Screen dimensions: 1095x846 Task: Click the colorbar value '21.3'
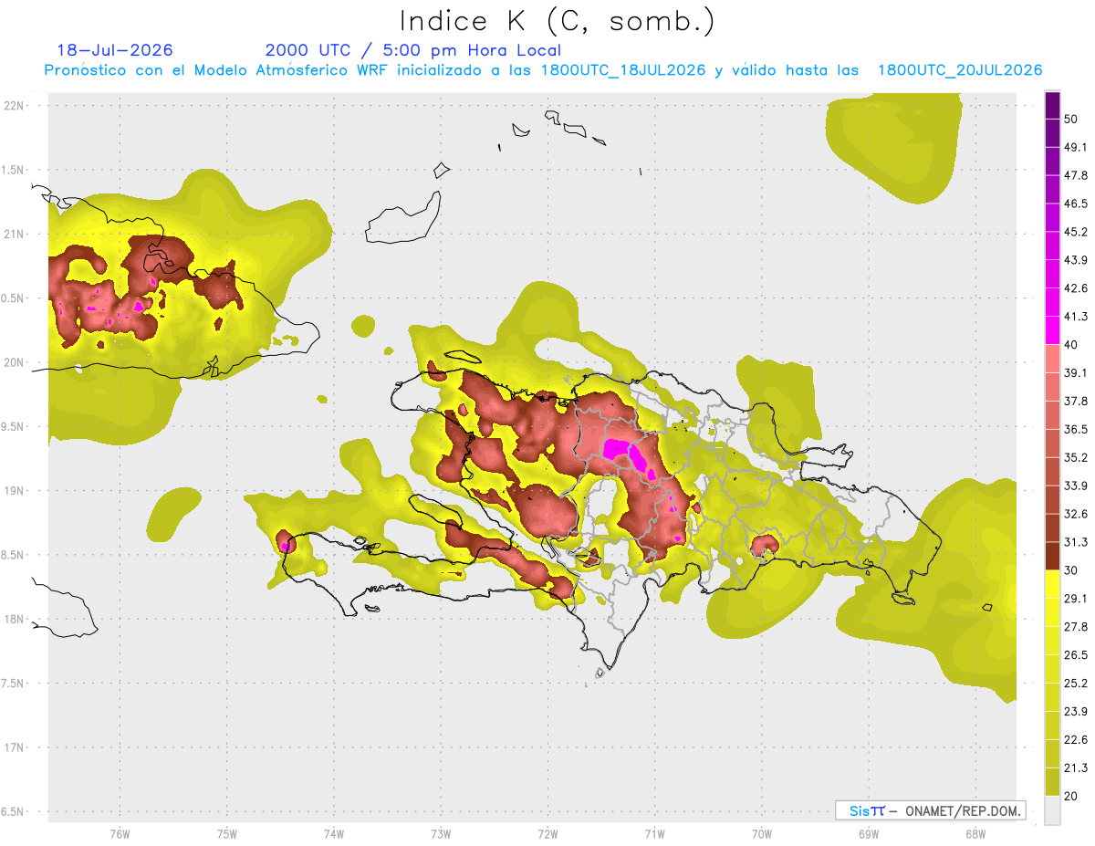pyautogui.click(x=1075, y=768)
